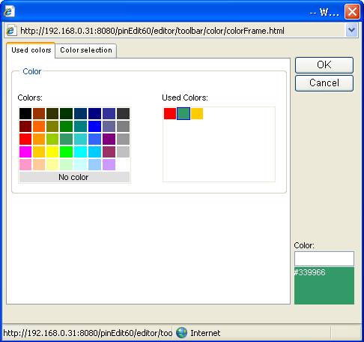Image resolution: width=364 pixels, height=342 pixels.
Task: Click the #339966 color preview box
Action: [x=324, y=286]
